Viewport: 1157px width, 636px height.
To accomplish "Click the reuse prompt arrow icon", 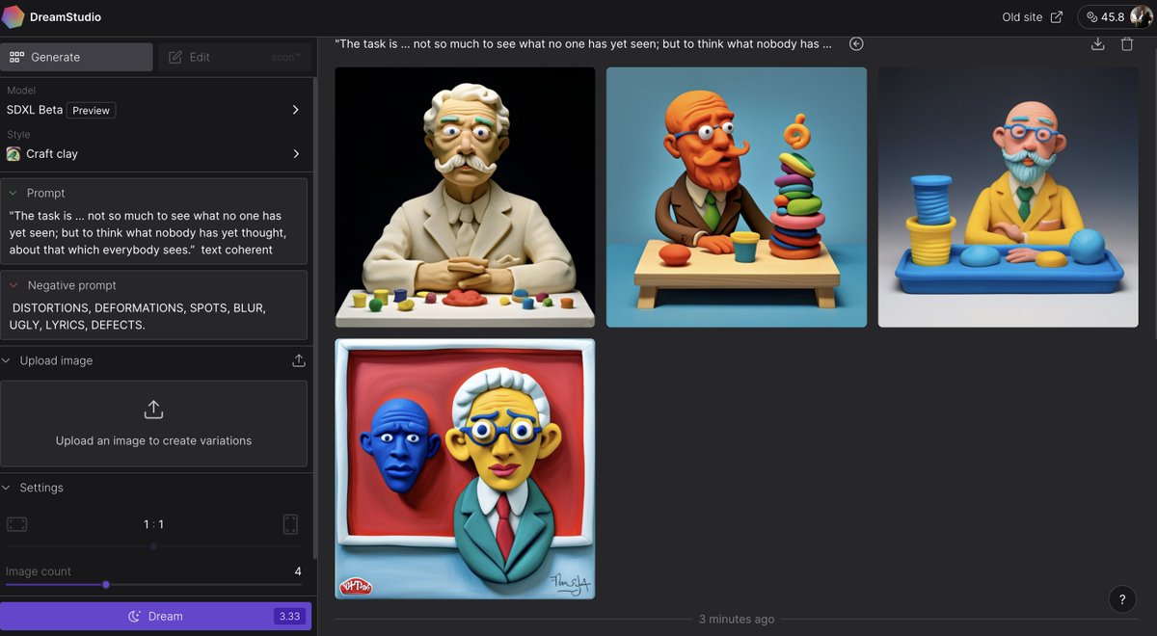I will 856,44.
